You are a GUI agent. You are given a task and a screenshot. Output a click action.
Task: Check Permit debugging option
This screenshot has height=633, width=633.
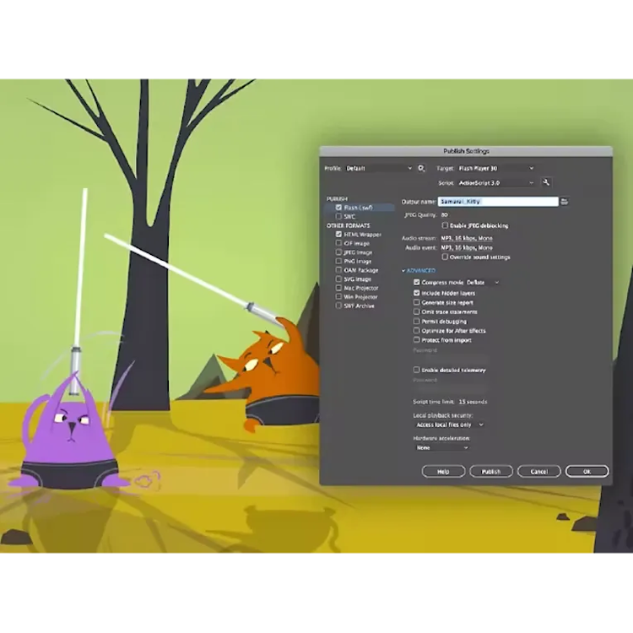click(x=416, y=321)
